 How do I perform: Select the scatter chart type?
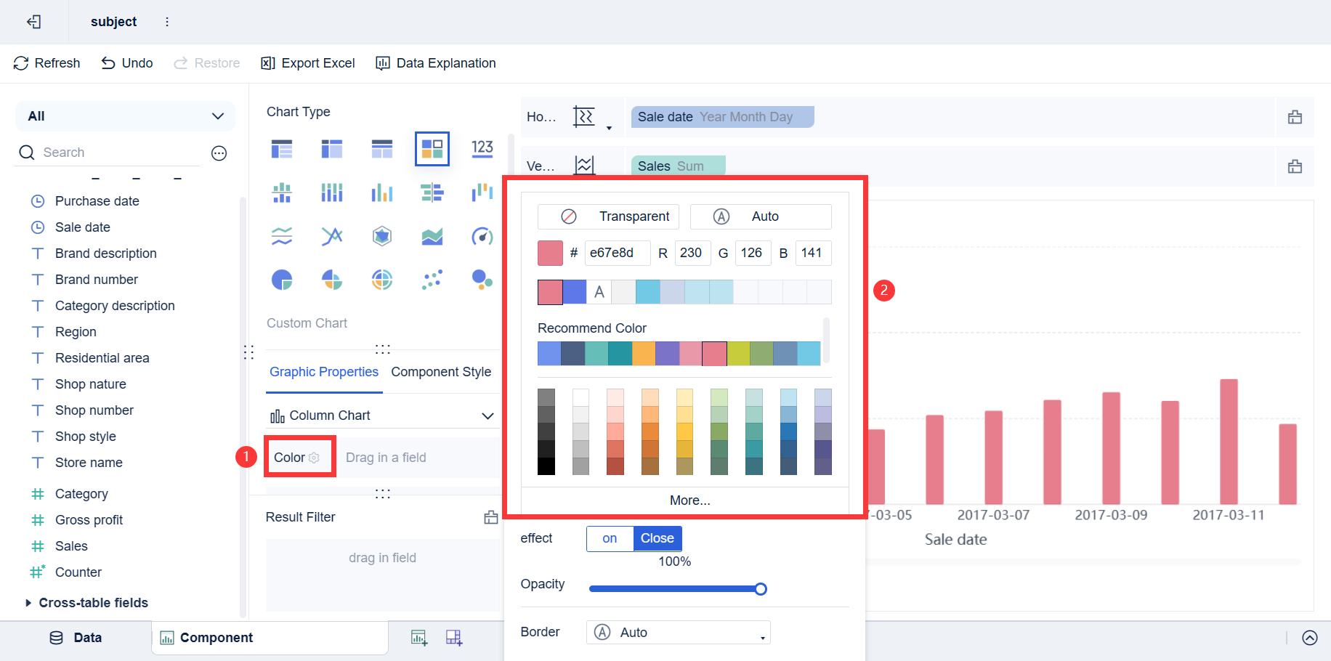432,279
